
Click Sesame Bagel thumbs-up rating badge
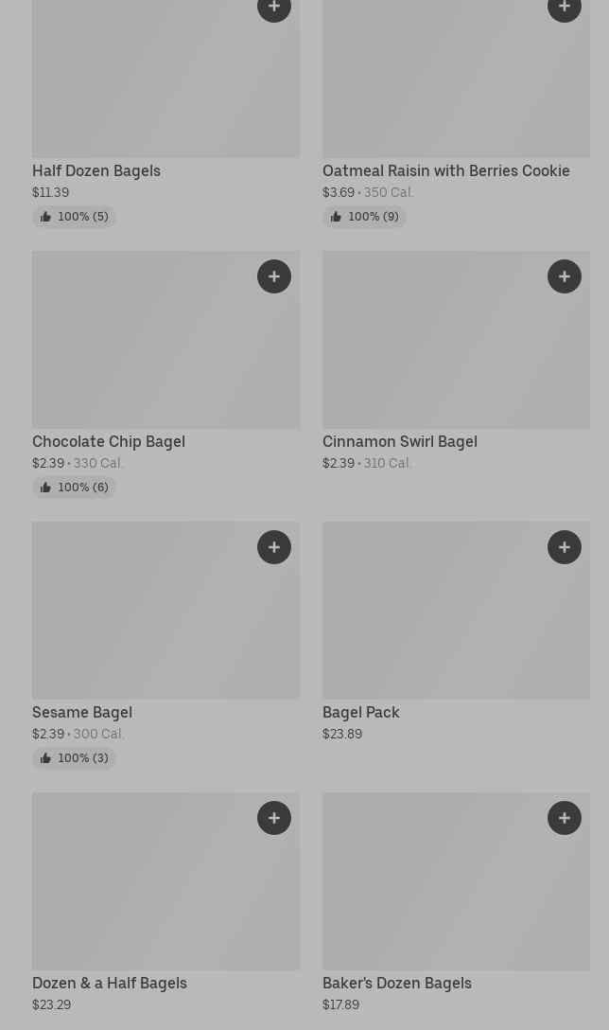pos(74,758)
